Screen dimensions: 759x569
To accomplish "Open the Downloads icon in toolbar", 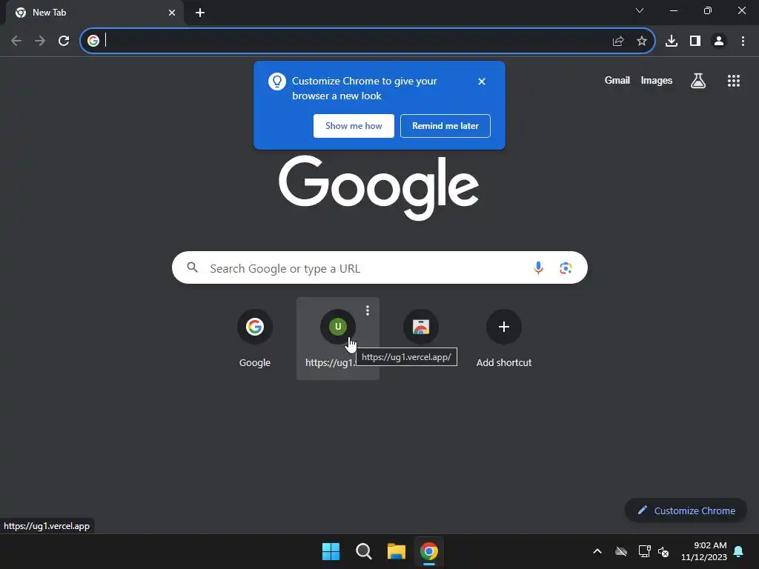I will coord(672,41).
